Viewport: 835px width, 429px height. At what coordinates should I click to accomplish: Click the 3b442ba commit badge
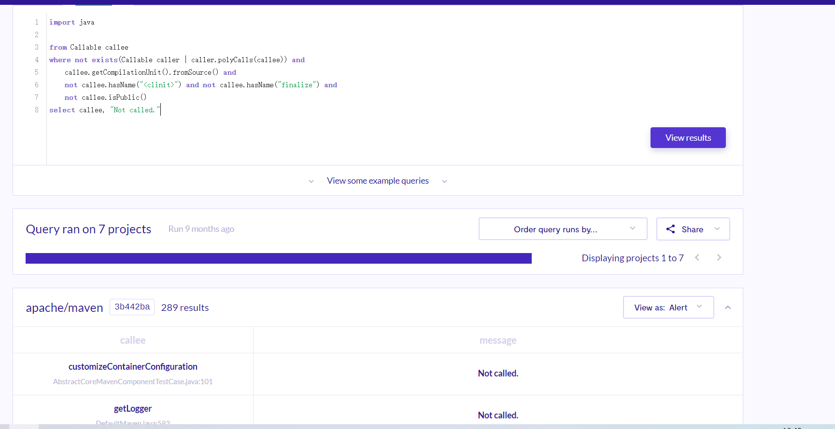pos(132,307)
